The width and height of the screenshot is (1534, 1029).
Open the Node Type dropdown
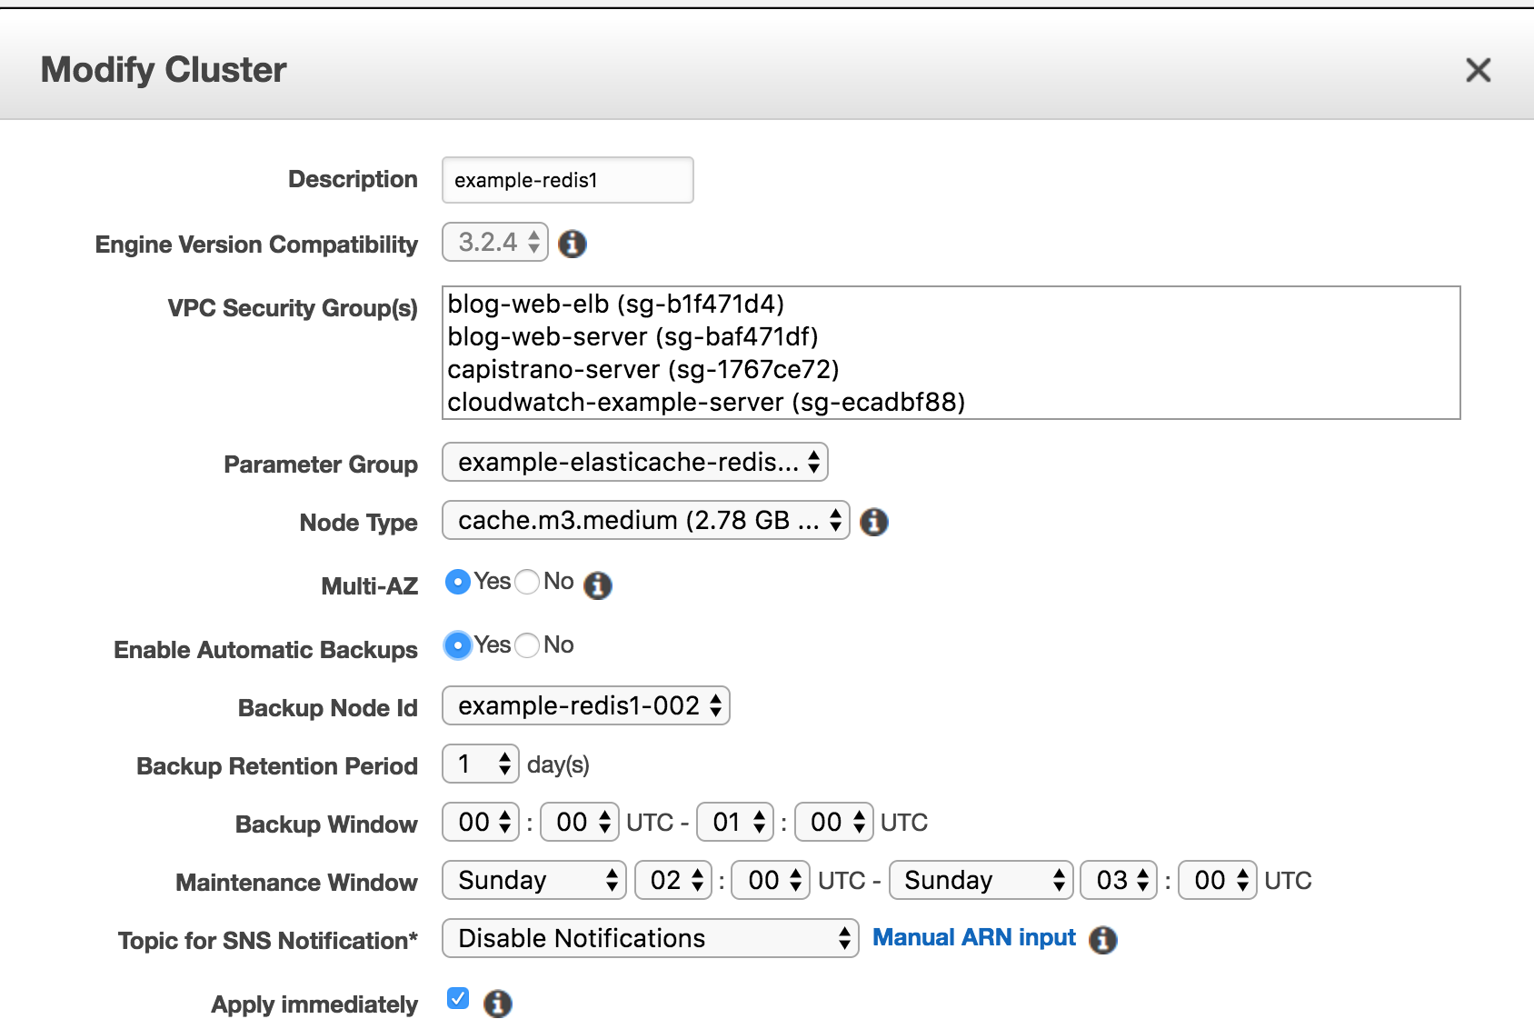[x=646, y=520]
